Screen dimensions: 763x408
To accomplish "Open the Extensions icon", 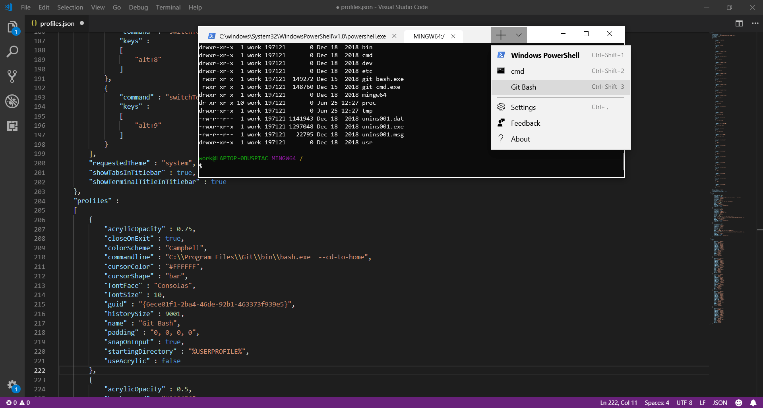I will (x=12, y=126).
